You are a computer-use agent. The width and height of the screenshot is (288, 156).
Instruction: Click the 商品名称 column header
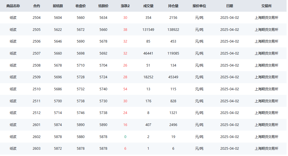tap(13, 6)
